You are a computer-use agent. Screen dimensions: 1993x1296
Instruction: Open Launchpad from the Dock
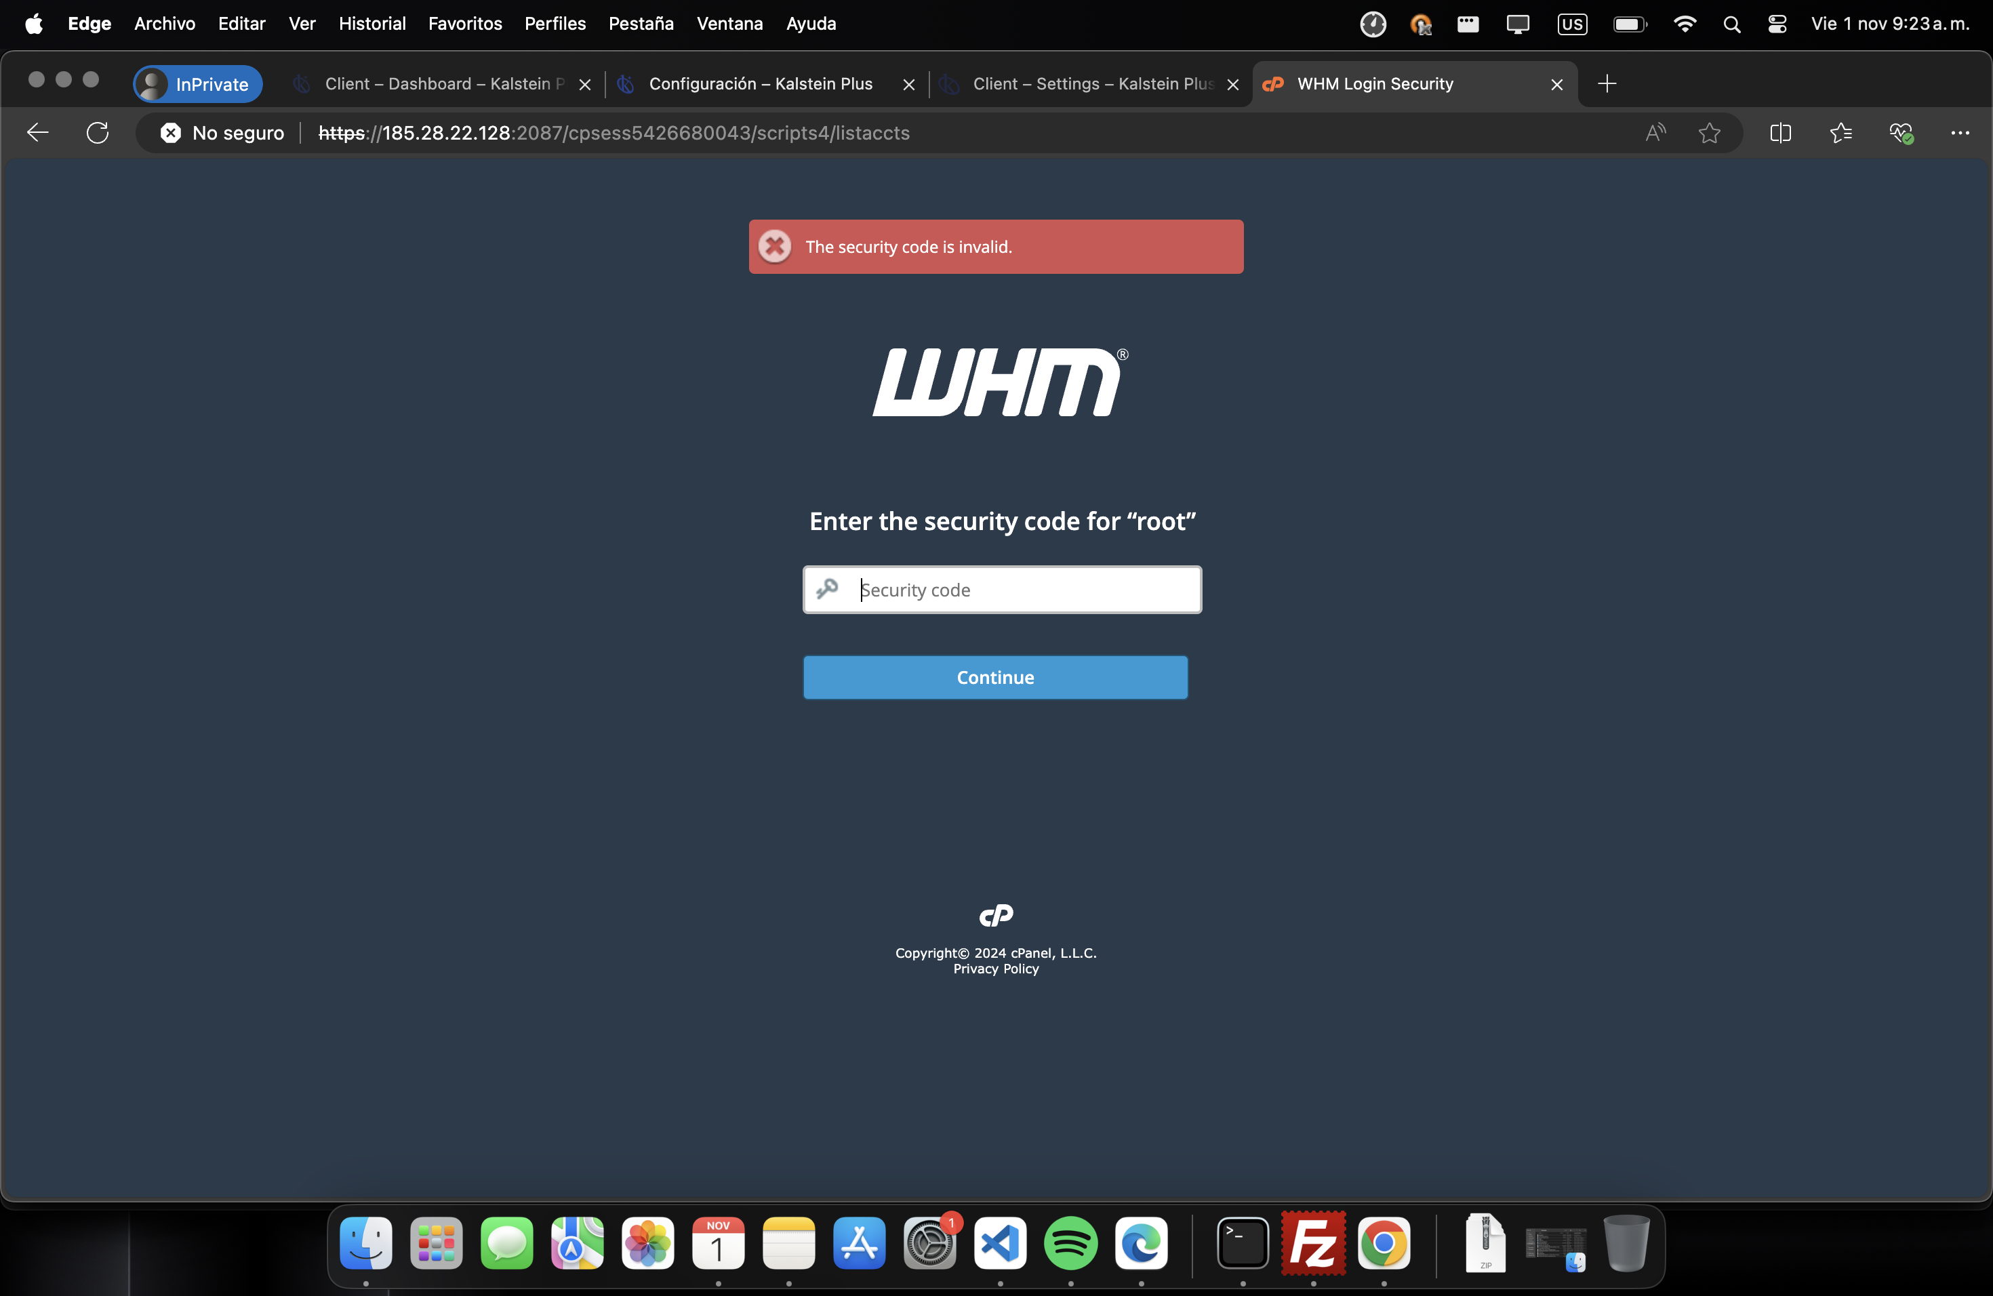click(x=437, y=1243)
